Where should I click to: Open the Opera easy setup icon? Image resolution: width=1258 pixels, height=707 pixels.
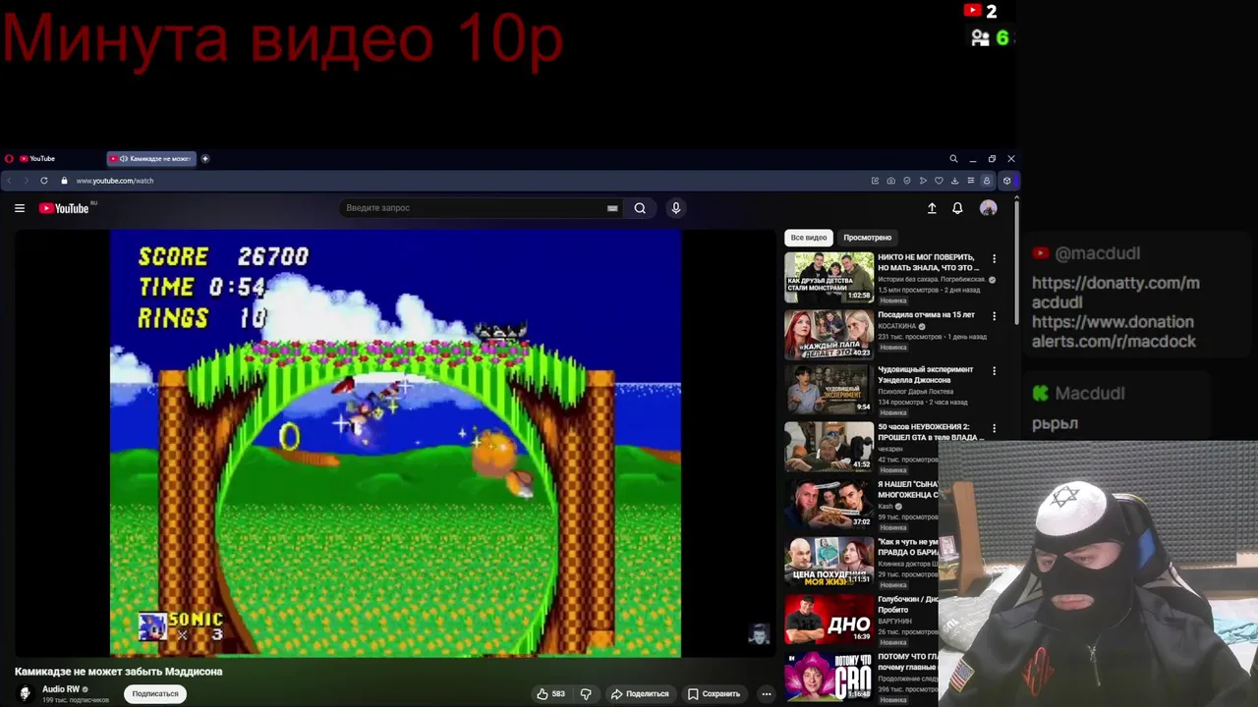click(x=970, y=181)
